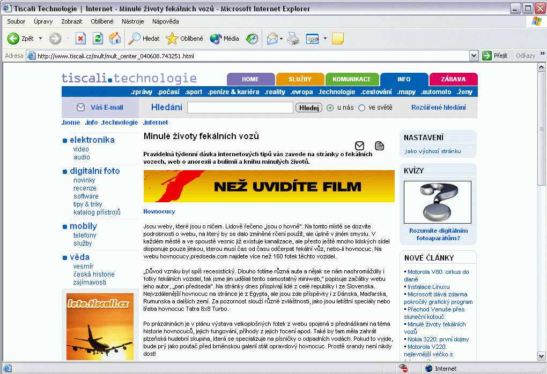Screen dimensions: 547x374
Task: Click the Hovnocucy heading link
Action: tap(159, 211)
